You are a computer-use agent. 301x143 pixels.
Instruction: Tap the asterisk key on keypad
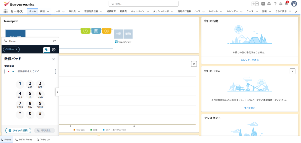point(20,114)
